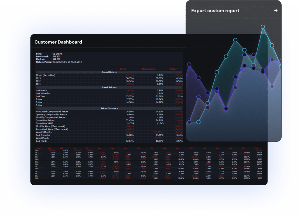The height and width of the screenshot is (217, 298).
Task: Select the $1,743 benchmark VAMI value
Action: click(x=160, y=123)
